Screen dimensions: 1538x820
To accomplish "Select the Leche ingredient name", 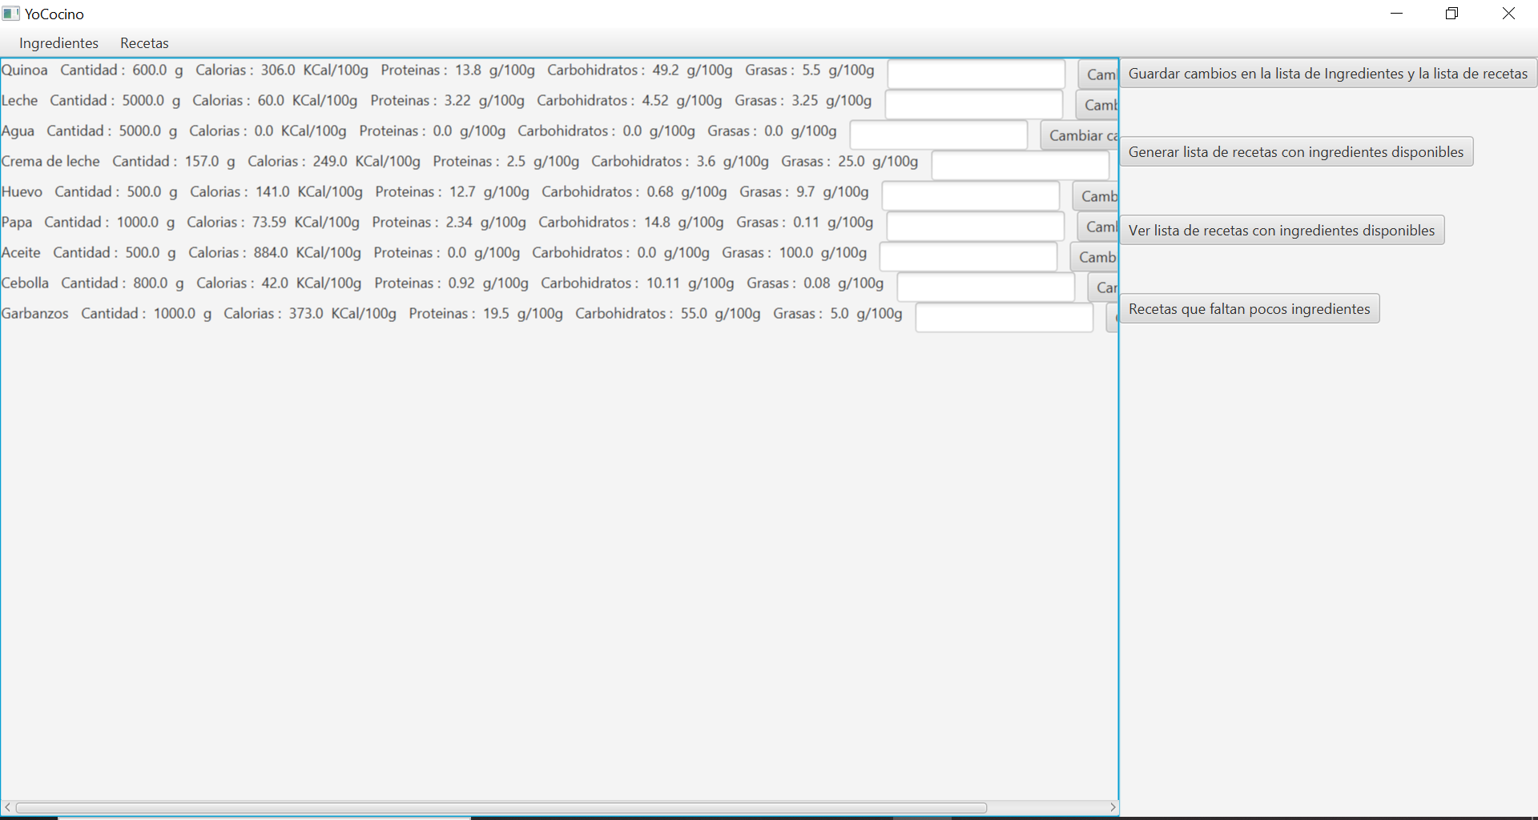I will point(20,101).
